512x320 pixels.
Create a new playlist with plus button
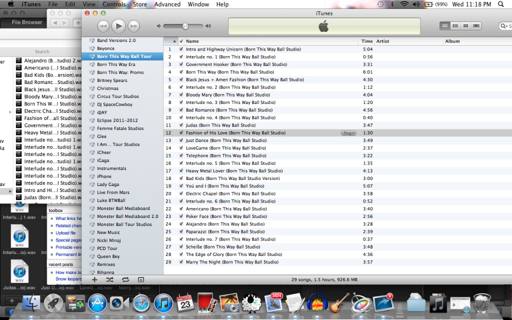[x=94, y=279]
